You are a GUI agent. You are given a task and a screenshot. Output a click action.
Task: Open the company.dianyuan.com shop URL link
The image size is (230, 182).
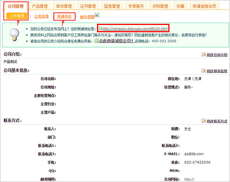pos(135,29)
